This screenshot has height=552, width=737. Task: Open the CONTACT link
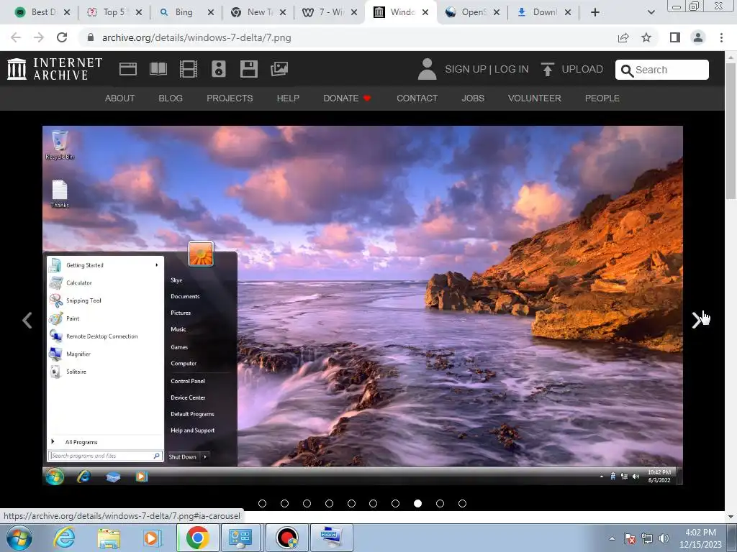[417, 98]
